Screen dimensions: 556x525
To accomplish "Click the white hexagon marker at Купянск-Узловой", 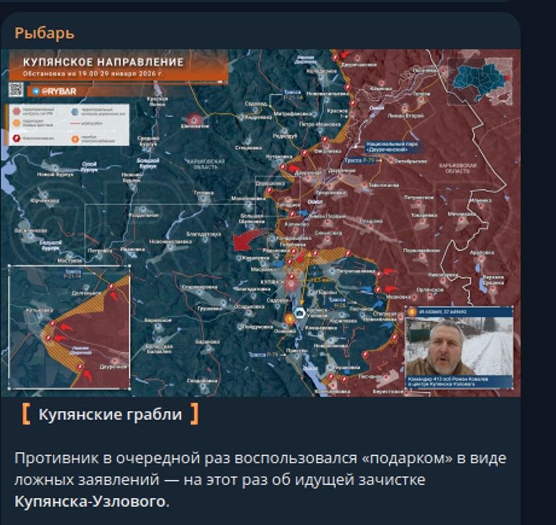I will click(x=300, y=313).
